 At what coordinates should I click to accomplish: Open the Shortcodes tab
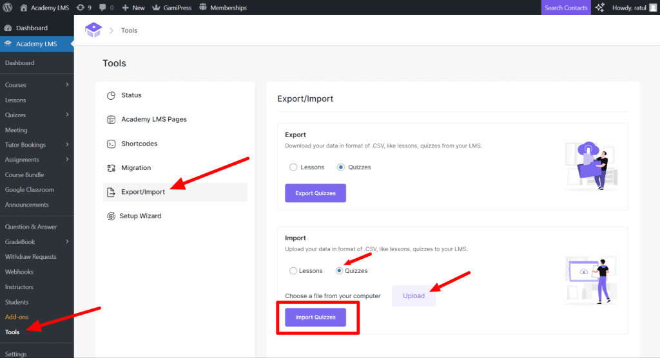(x=175, y=144)
